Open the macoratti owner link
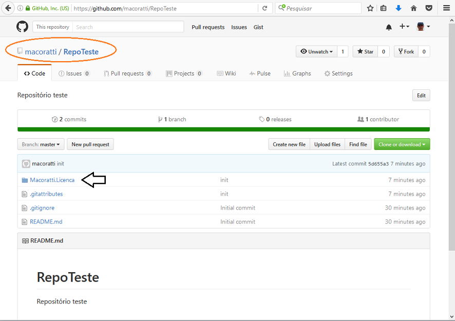Screen dimensions: 455x321 tap(41, 52)
